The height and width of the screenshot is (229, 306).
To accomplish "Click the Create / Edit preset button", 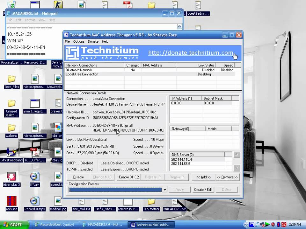I will click(x=203, y=190).
